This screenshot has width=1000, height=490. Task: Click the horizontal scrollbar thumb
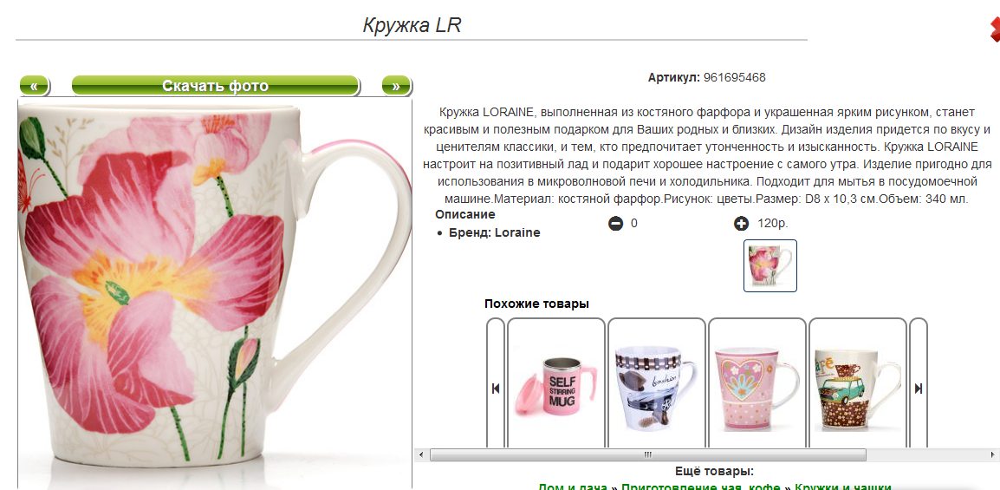(648, 455)
